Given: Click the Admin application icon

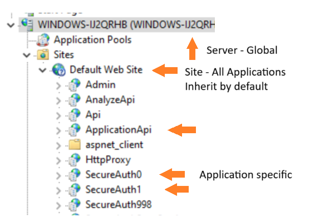Looking at the screenshot, I should click(x=74, y=85).
